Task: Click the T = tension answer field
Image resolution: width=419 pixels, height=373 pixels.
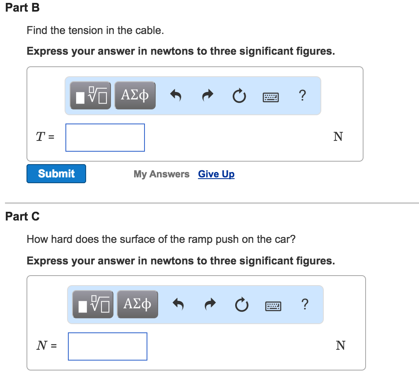Action: [105, 138]
